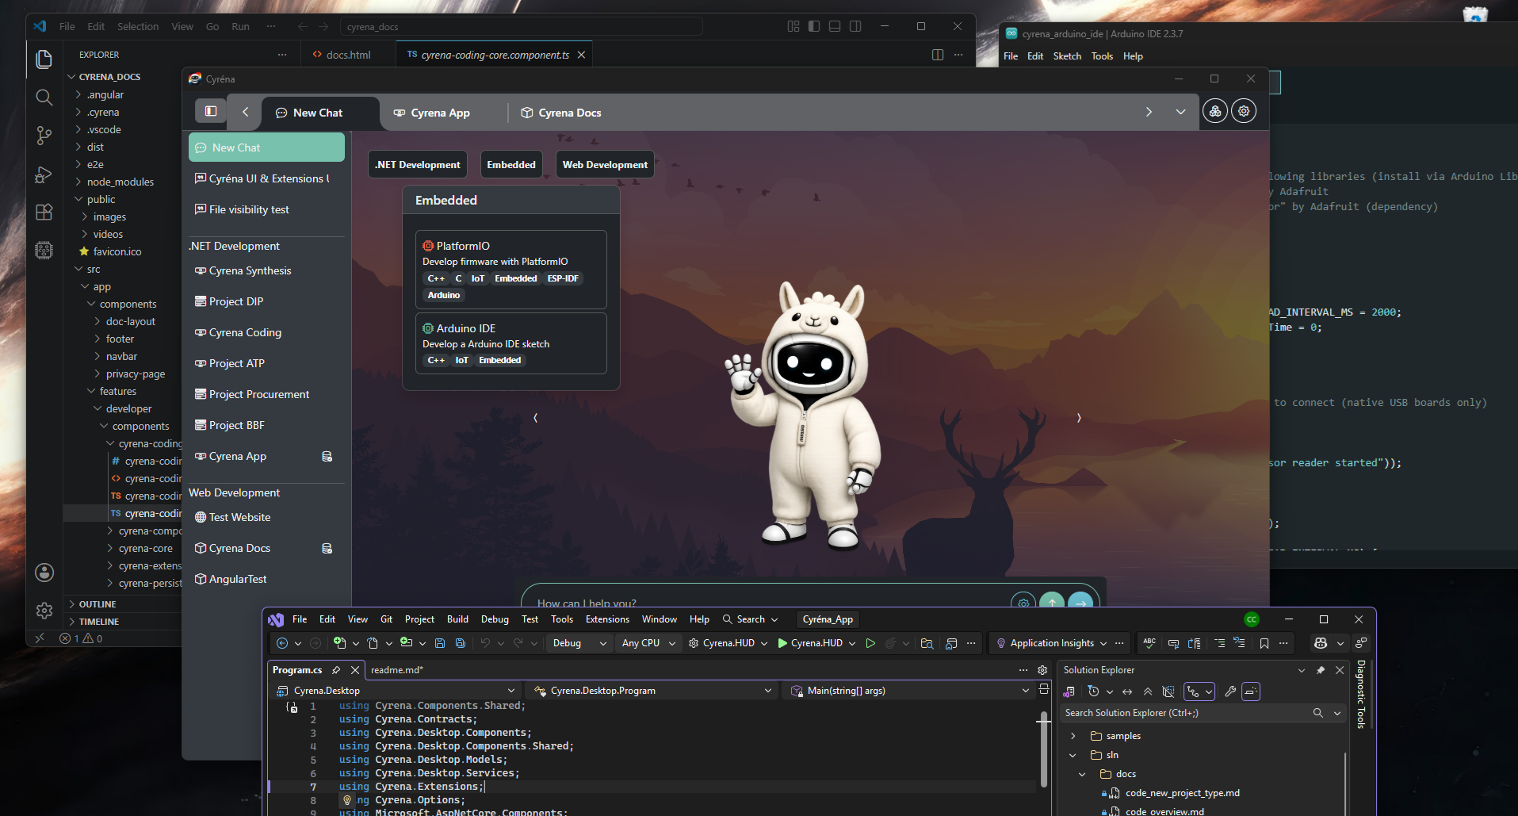This screenshot has width=1518, height=816.
Task: Toggle the Cyréna sidebar panel icon
Action: [x=211, y=112]
